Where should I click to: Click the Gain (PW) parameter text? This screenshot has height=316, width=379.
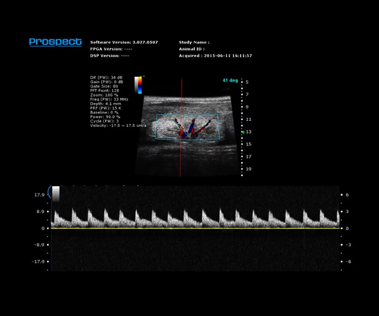point(106,82)
